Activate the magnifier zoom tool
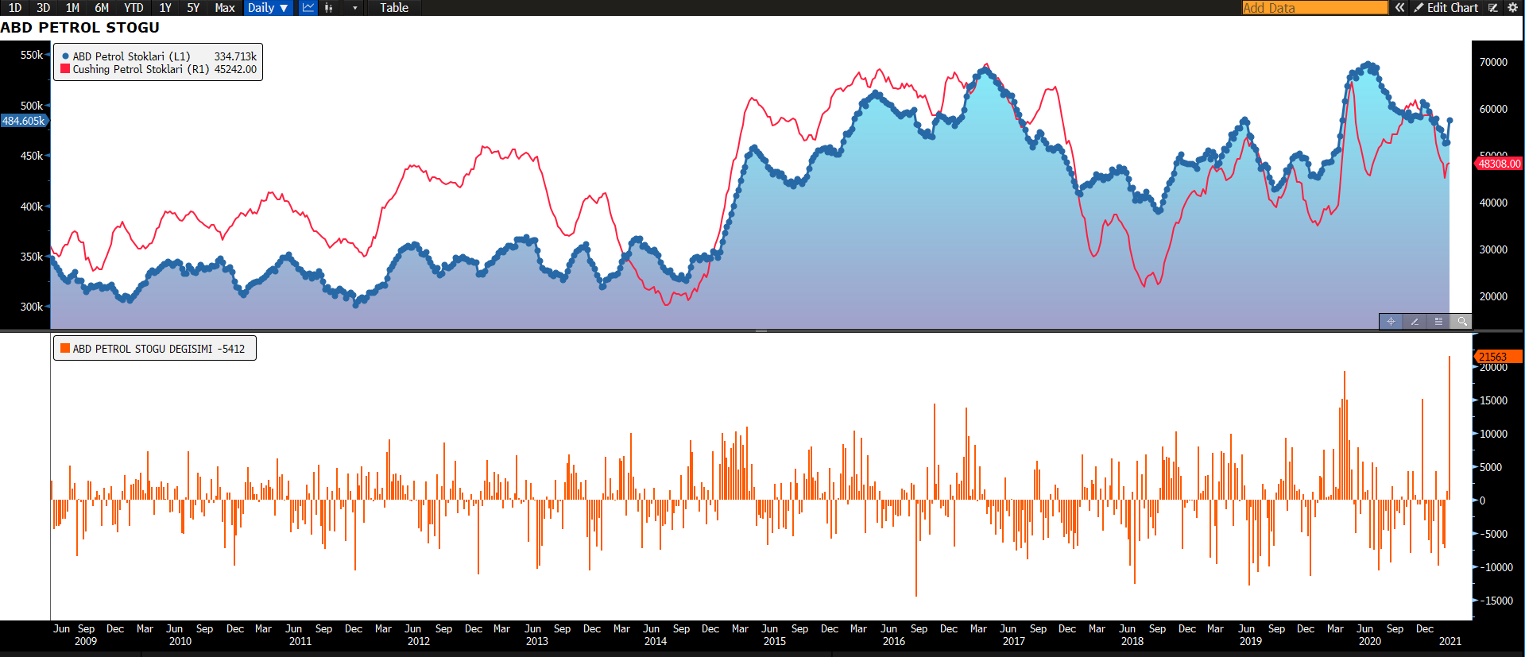The image size is (1525, 657). point(1462,322)
